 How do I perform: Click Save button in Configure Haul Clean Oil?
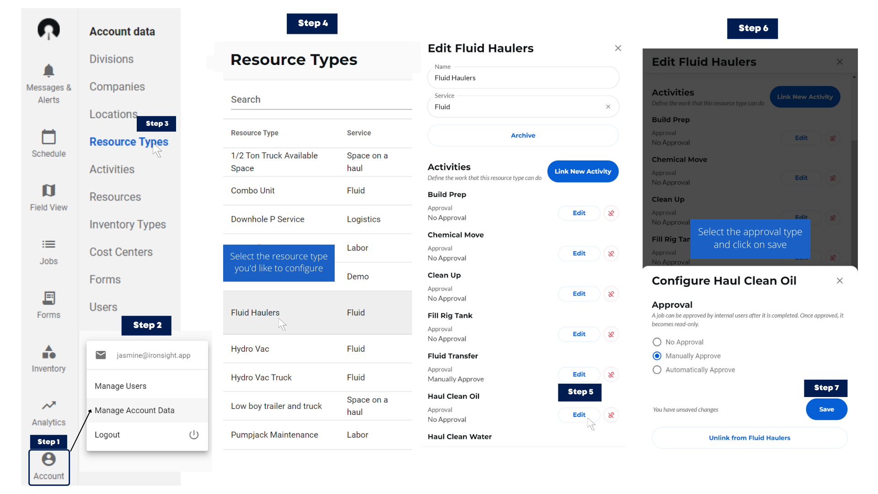click(x=825, y=409)
